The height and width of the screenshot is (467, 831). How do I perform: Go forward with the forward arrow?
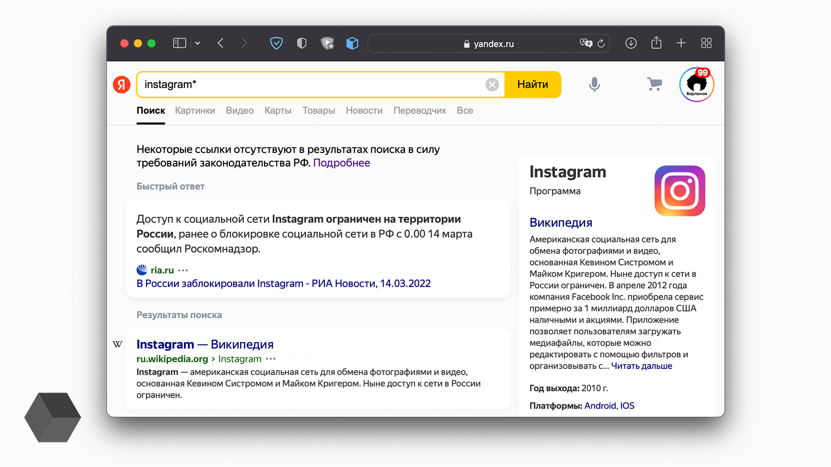245,43
